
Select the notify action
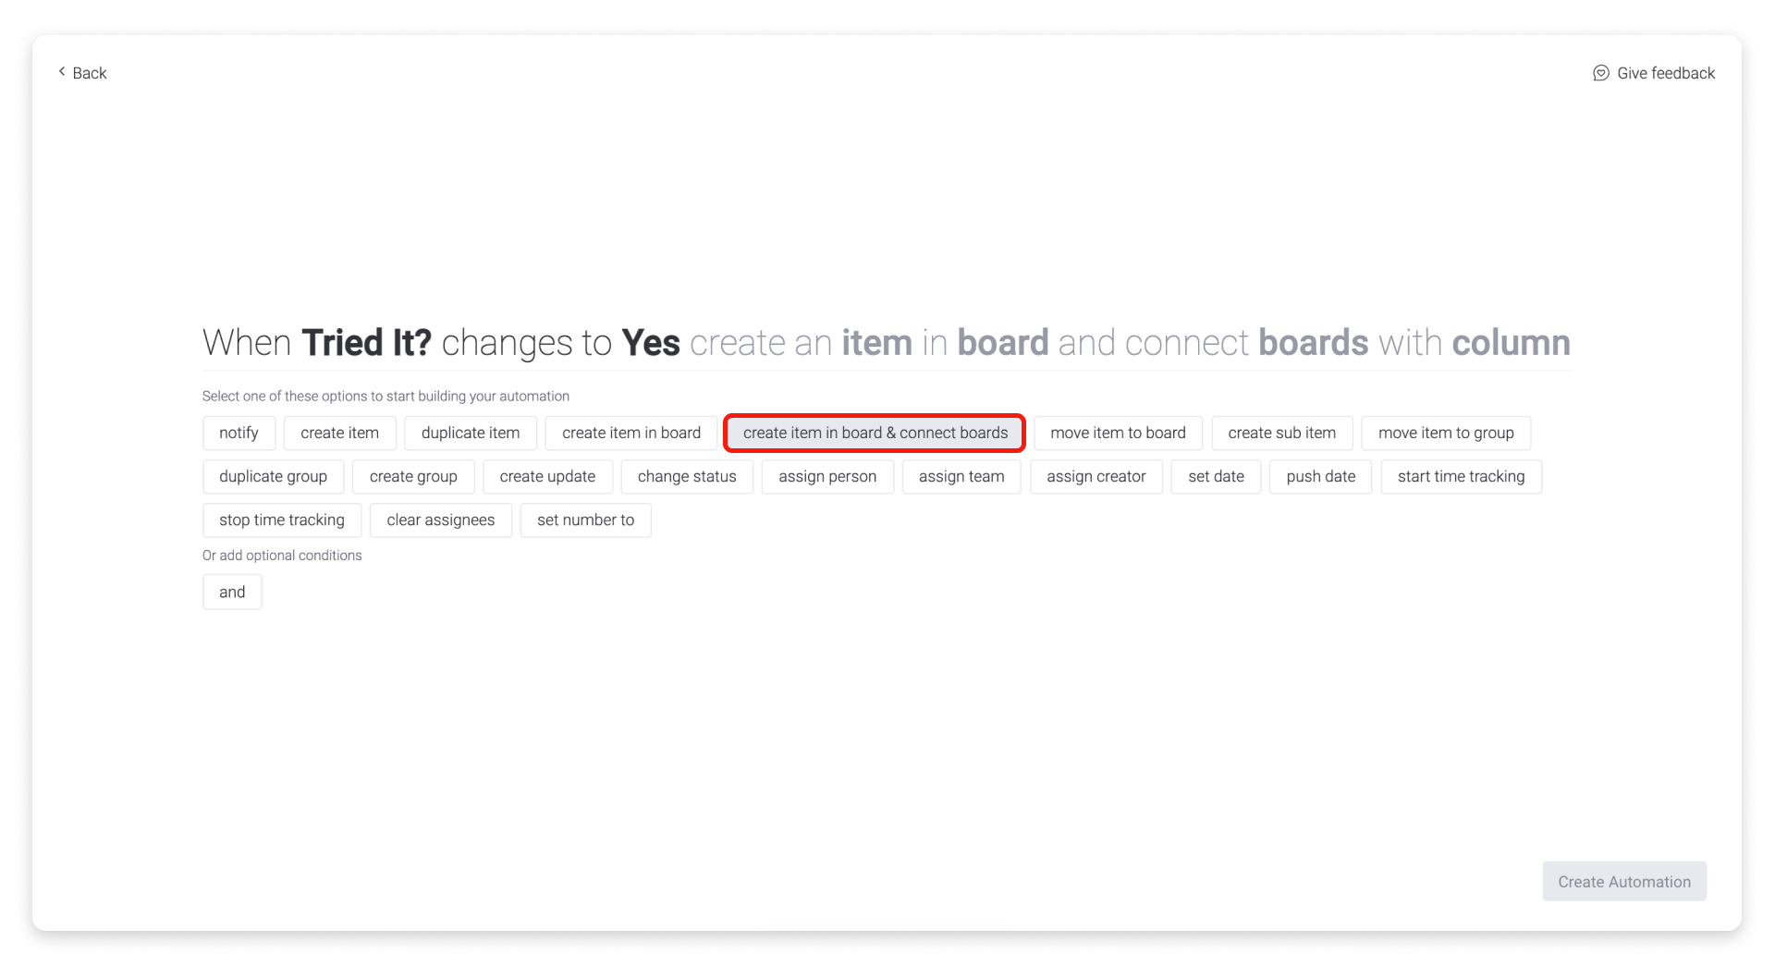239,433
